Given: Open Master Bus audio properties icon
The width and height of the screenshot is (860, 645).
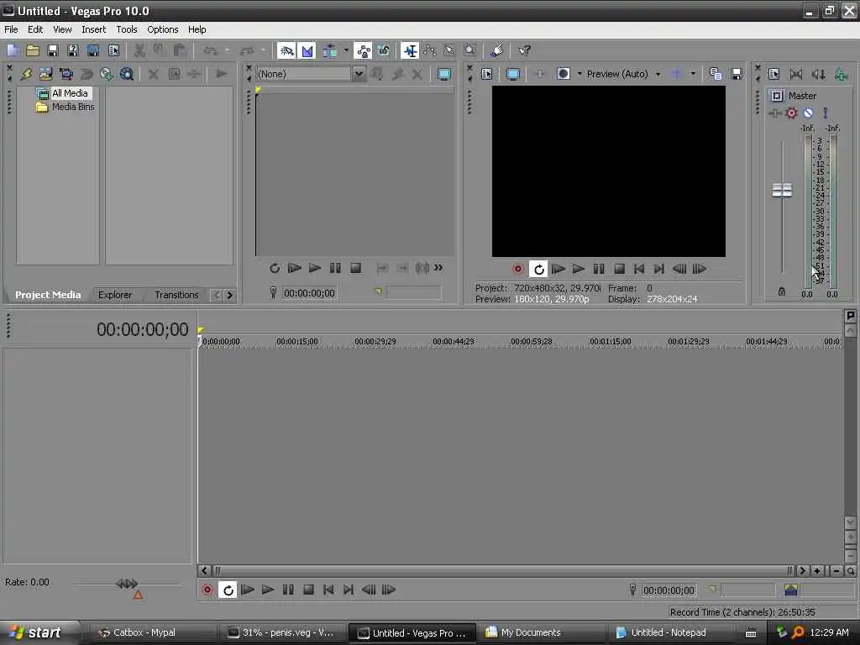Looking at the screenshot, I should (773, 74).
